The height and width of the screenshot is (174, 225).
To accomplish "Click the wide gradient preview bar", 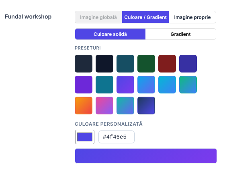I will [145, 156].
